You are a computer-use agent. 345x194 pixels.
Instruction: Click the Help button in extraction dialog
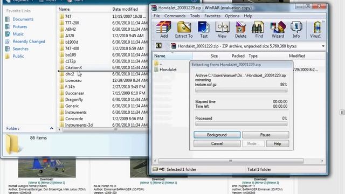[x=278, y=144]
